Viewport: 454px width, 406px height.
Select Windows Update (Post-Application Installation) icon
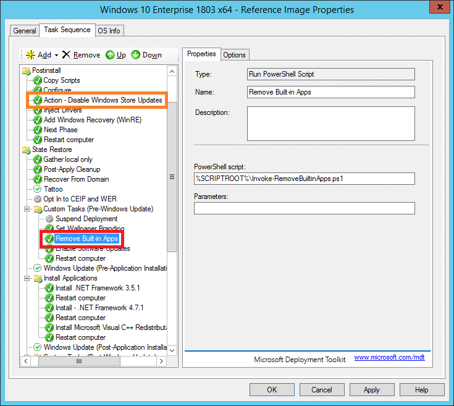(37, 347)
